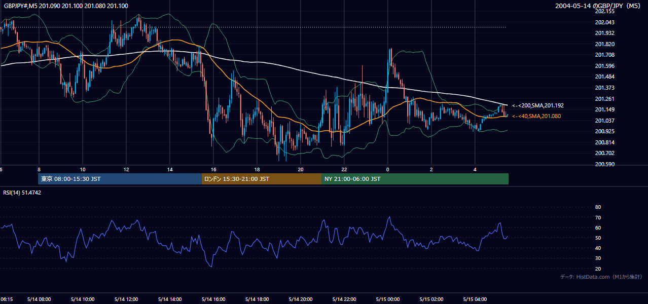The height and width of the screenshot is (304, 648).
Task: Click the RSI 30 level label
Action: pos(598,258)
